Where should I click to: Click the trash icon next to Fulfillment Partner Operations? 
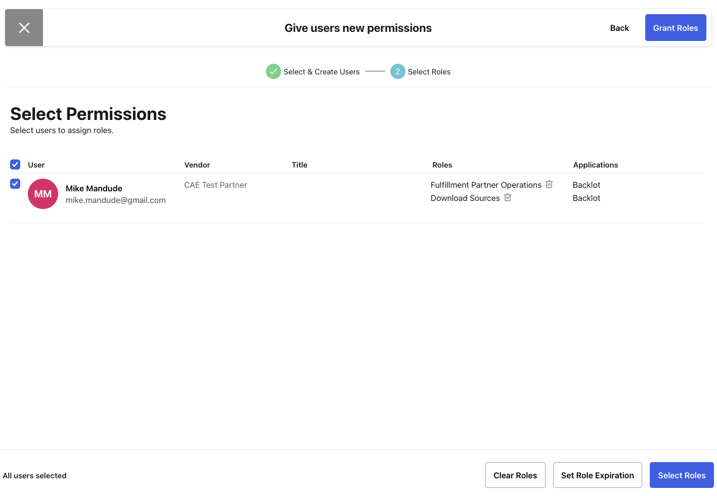pos(549,184)
